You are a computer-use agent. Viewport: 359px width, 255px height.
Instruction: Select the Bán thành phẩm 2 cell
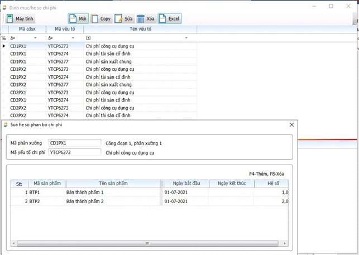point(85,201)
